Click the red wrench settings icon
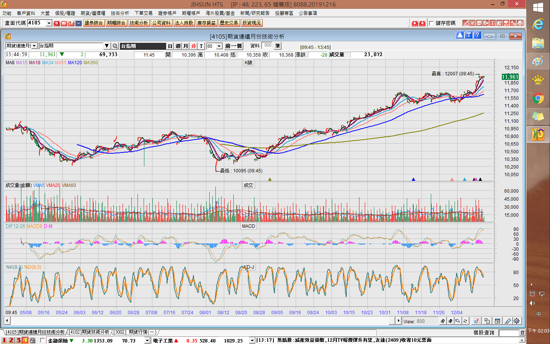Image resolution: width=550 pixels, height=344 pixels. coord(513,23)
